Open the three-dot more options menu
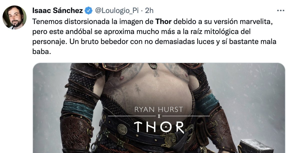The height and width of the screenshot is (153, 293). point(281,11)
